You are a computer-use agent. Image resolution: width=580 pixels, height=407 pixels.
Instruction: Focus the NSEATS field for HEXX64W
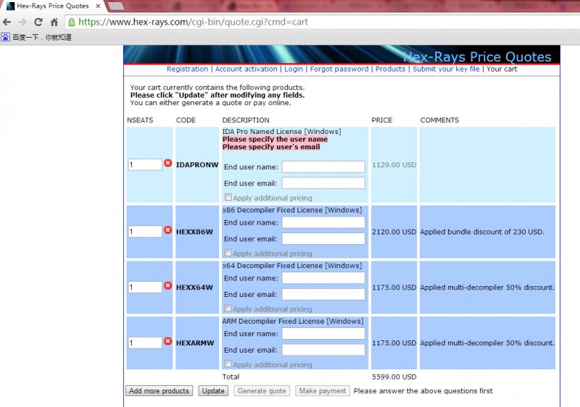pos(145,287)
